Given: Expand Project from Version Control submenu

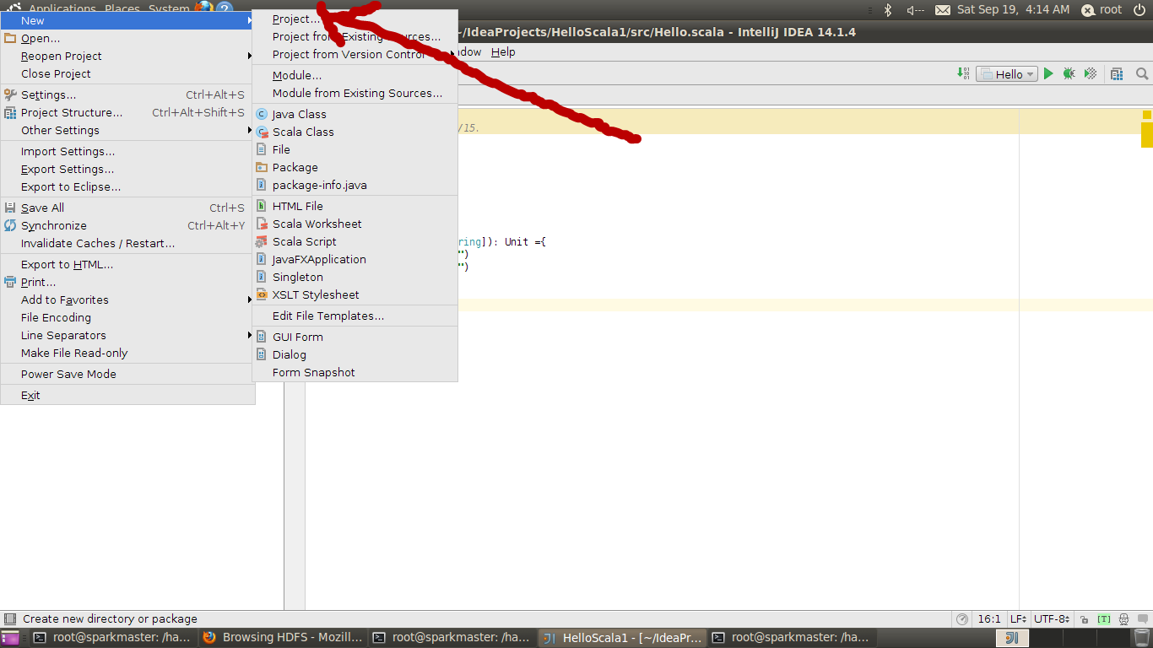Looking at the screenshot, I should point(355,54).
